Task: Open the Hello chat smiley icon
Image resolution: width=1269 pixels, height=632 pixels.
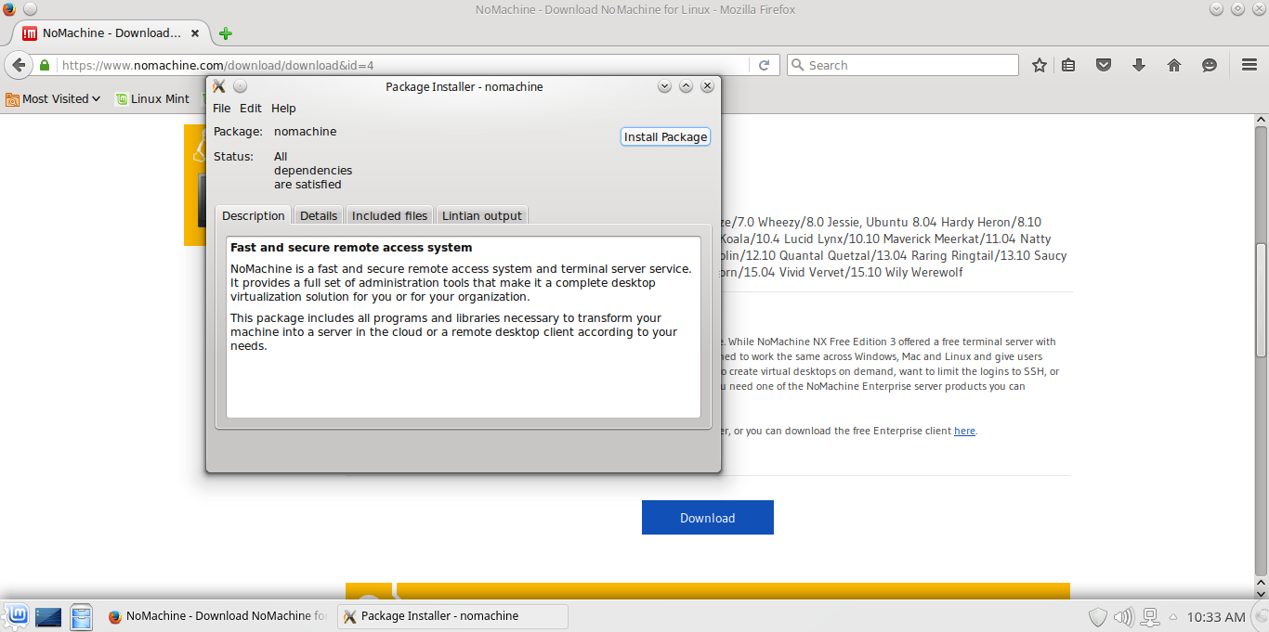Action: pyautogui.click(x=1210, y=65)
